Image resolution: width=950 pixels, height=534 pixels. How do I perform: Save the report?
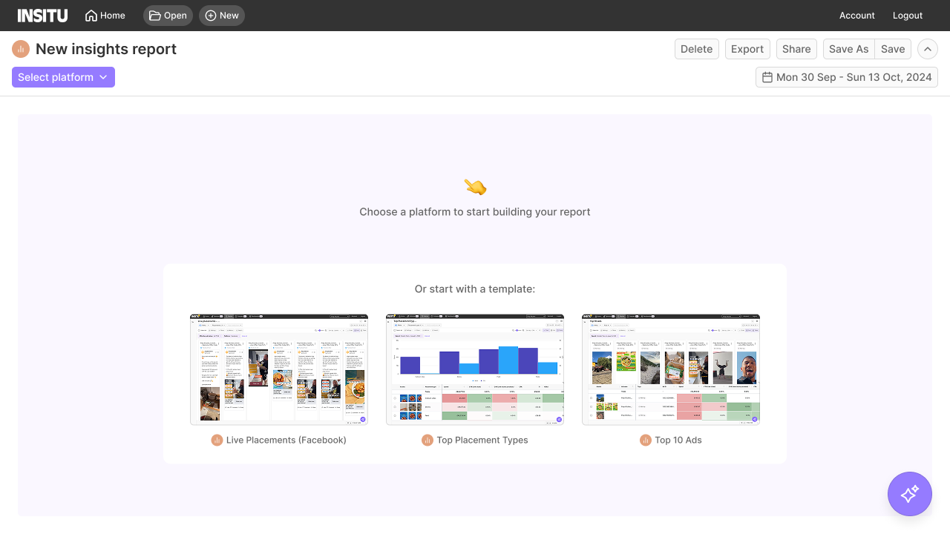(x=893, y=49)
